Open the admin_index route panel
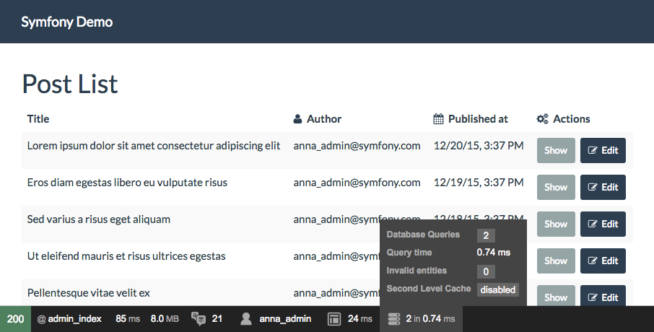 [x=69, y=318]
